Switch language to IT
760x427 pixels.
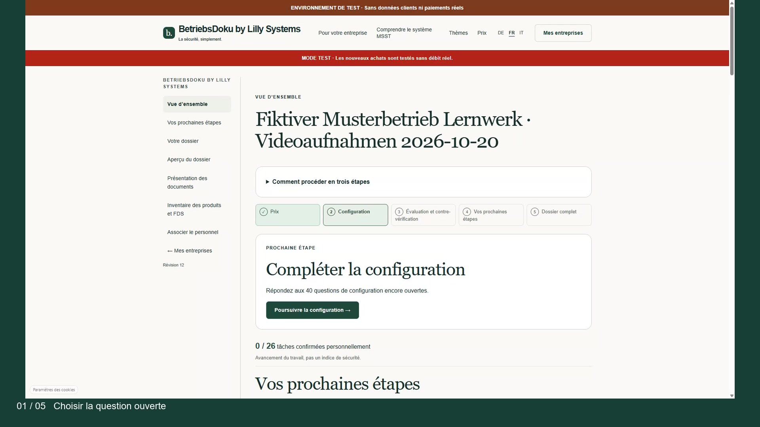[521, 33]
